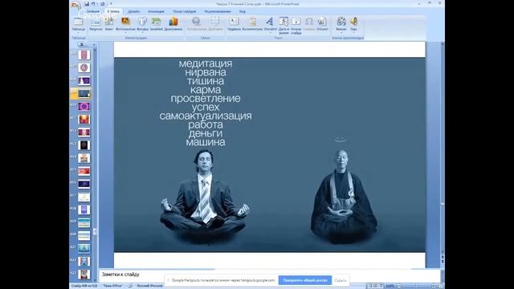
Task: Click the Symbol (Символ) omega icon
Action: 308,24
